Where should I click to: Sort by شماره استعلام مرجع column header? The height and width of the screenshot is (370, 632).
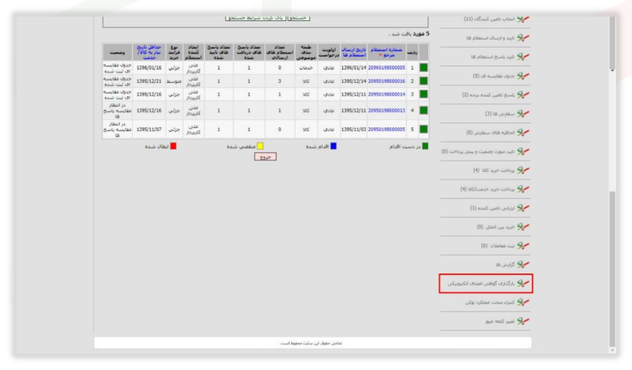coord(387,52)
